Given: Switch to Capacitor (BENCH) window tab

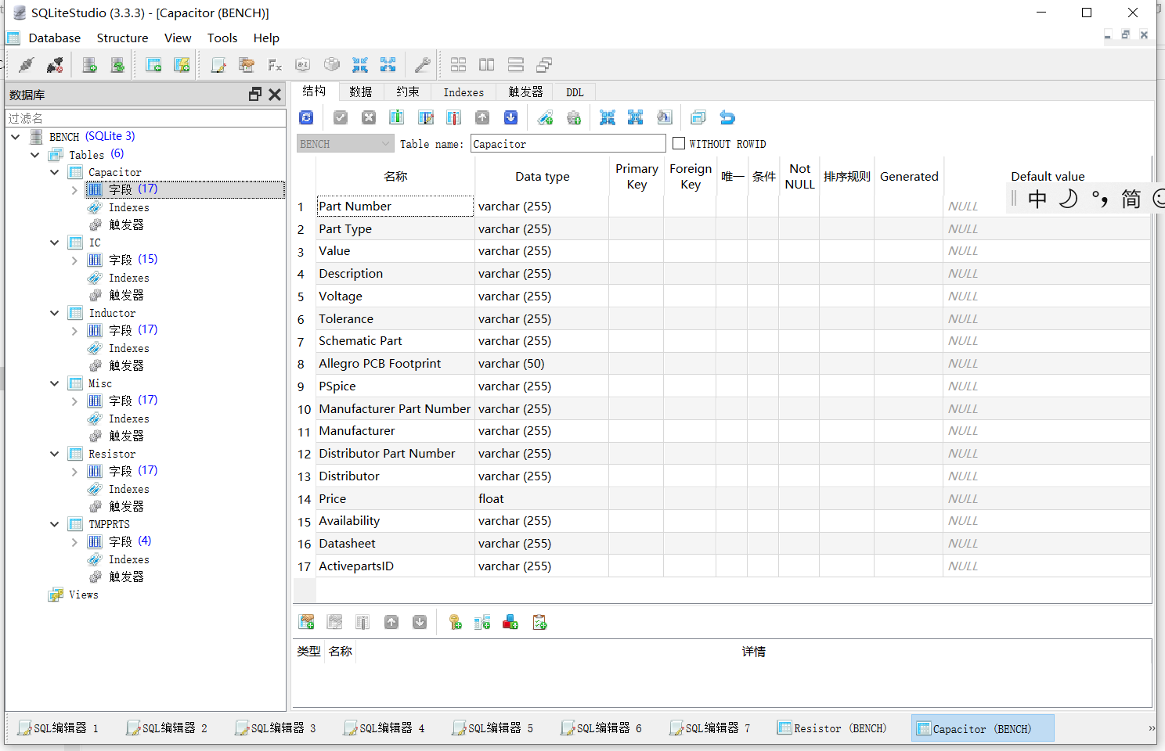Looking at the screenshot, I should [983, 728].
